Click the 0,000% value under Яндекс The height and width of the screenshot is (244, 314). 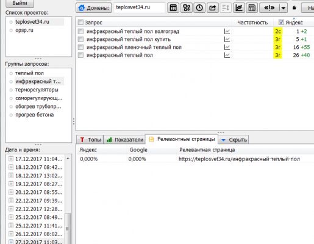point(89,159)
